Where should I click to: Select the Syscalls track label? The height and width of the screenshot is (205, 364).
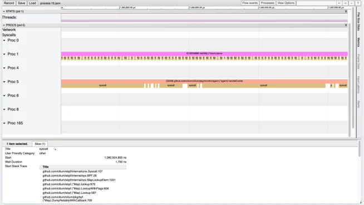[x=9, y=35]
